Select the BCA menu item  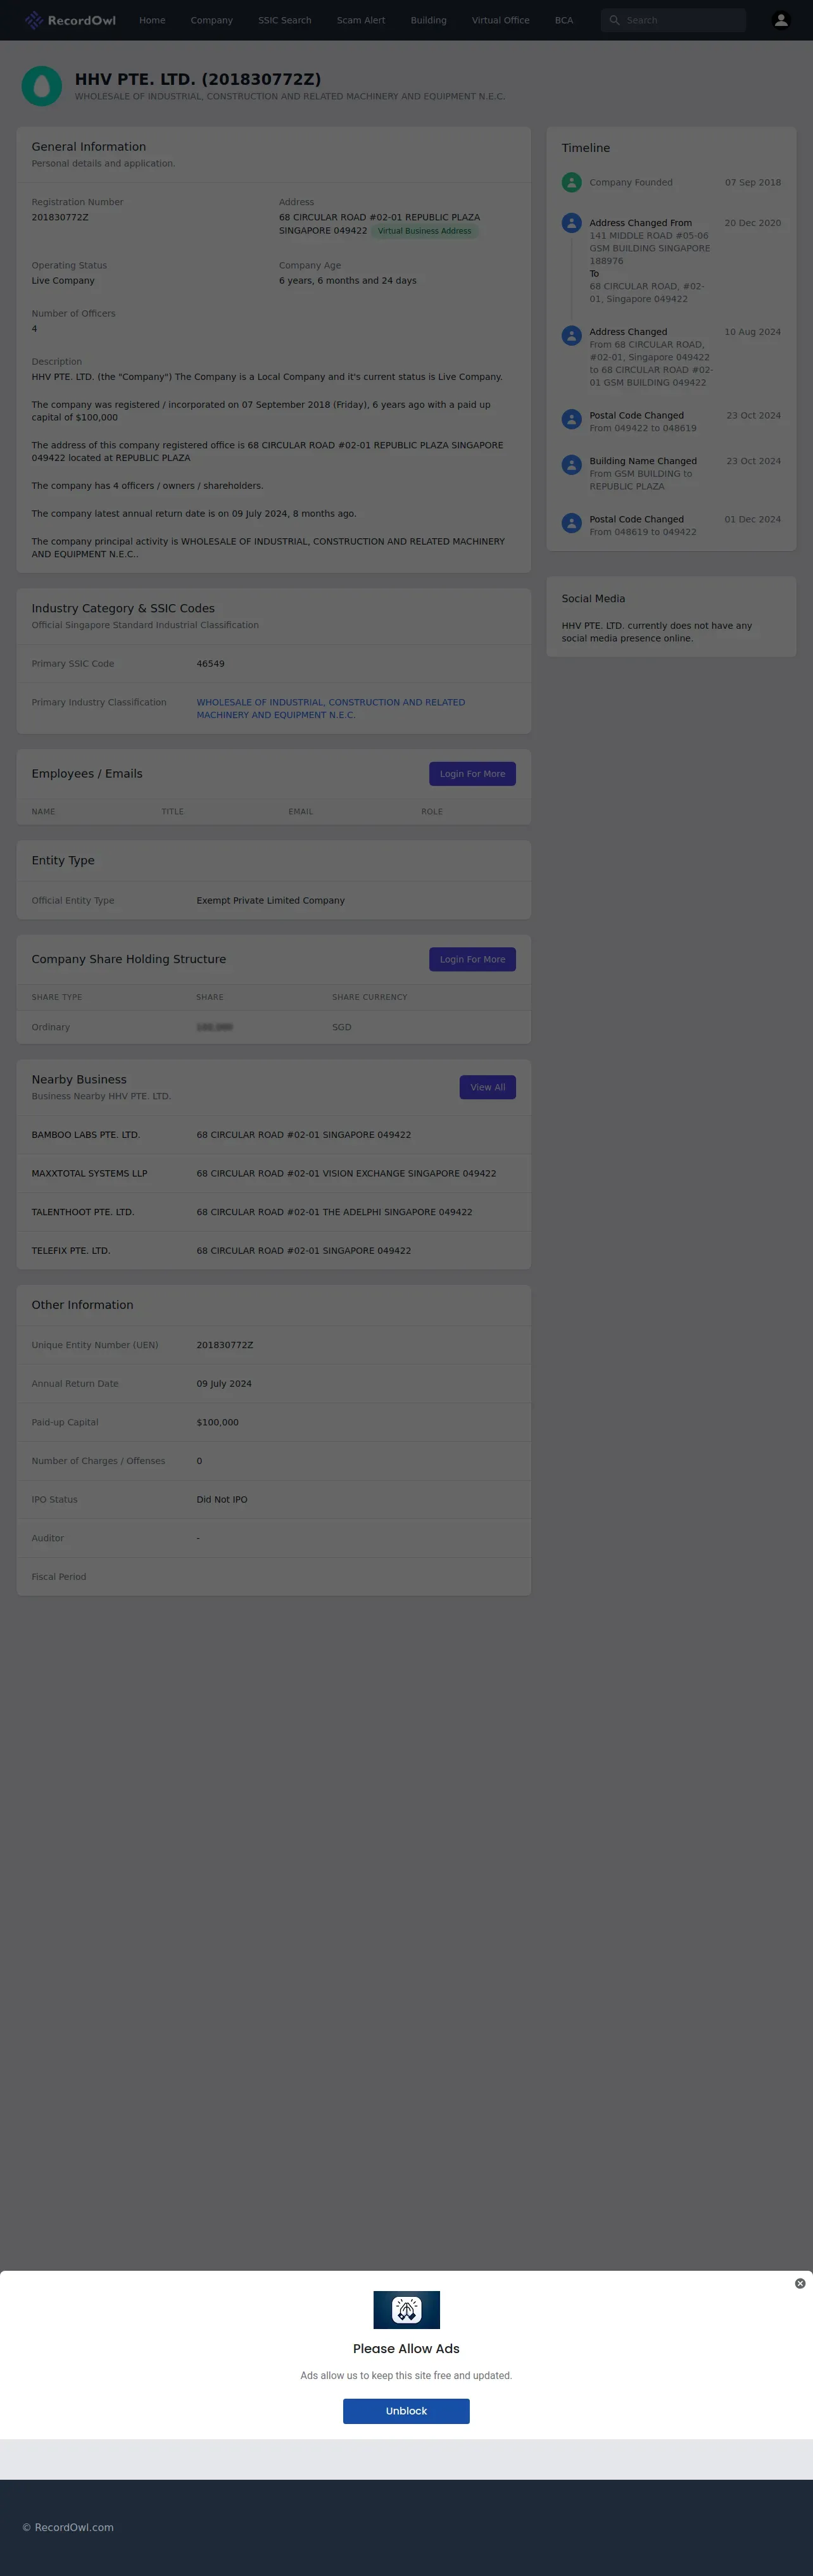click(x=564, y=20)
